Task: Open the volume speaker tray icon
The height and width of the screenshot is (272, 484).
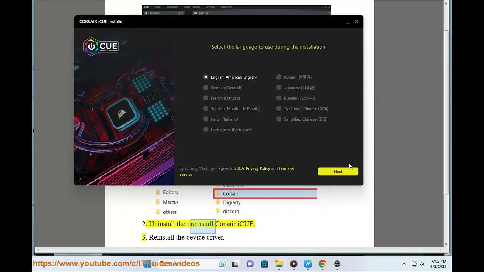Action: tap(422, 264)
